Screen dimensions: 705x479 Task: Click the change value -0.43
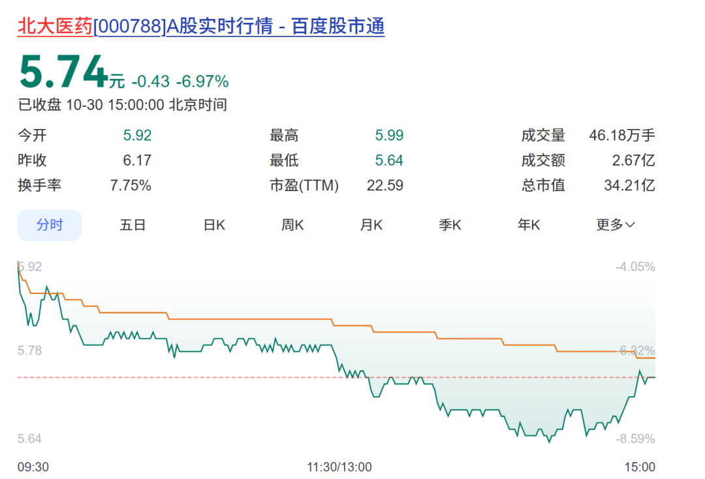point(151,81)
